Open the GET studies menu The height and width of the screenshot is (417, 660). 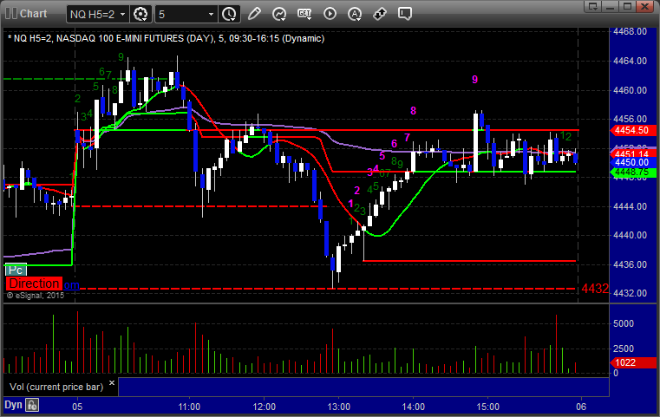point(304,14)
